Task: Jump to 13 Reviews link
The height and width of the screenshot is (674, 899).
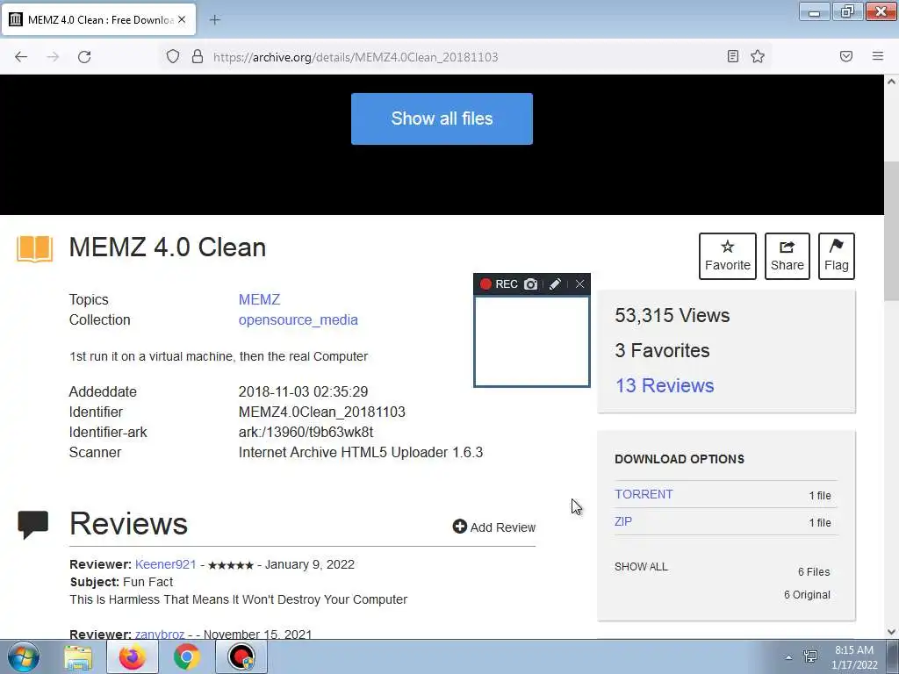Action: (x=665, y=386)
